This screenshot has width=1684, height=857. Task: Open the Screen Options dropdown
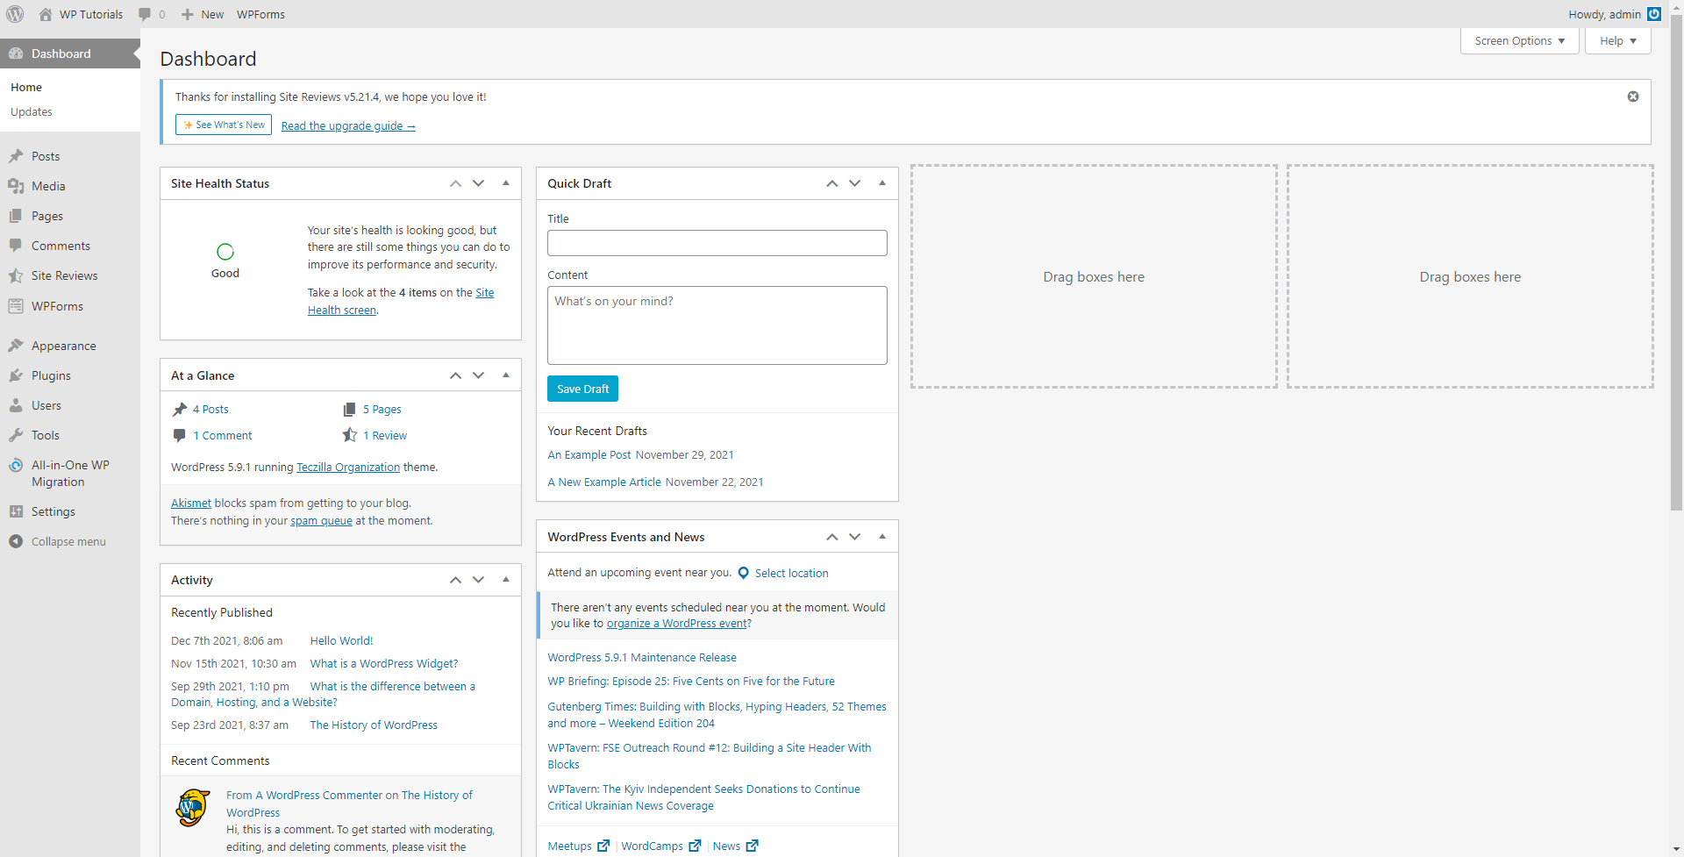pyautogui.click(x=1519, y=41)
